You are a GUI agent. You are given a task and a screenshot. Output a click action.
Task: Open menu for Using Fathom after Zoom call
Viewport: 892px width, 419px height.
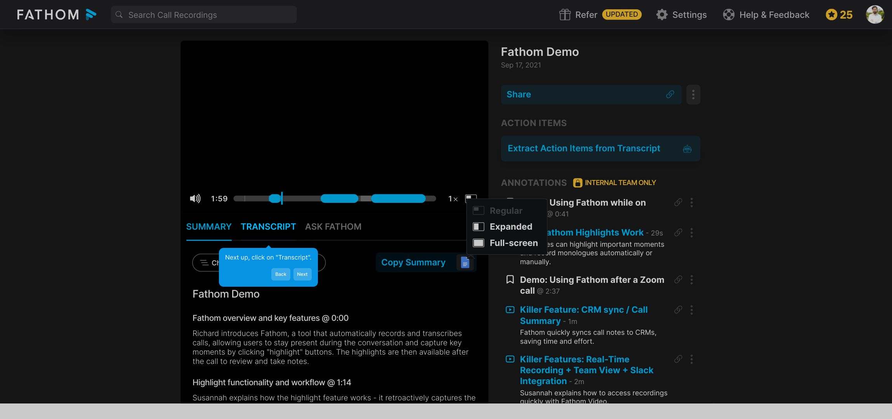tap(691, 279)
